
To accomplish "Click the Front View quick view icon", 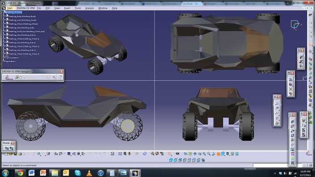I will [x=175, y=160].
